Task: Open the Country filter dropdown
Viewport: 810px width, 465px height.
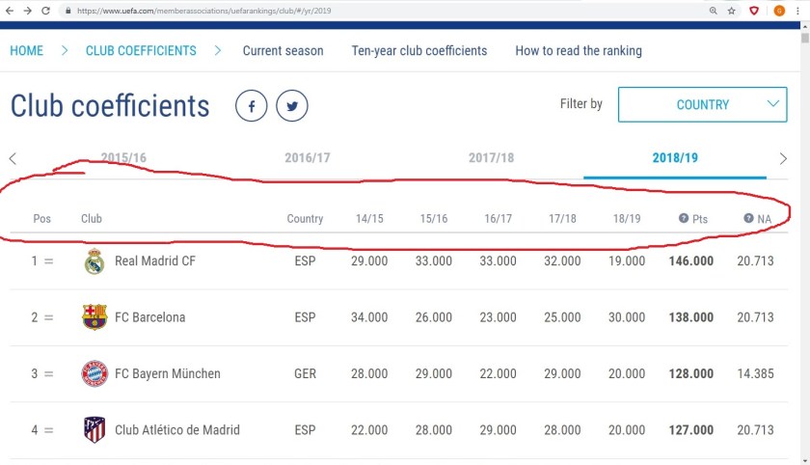Action: coord(702,104)
